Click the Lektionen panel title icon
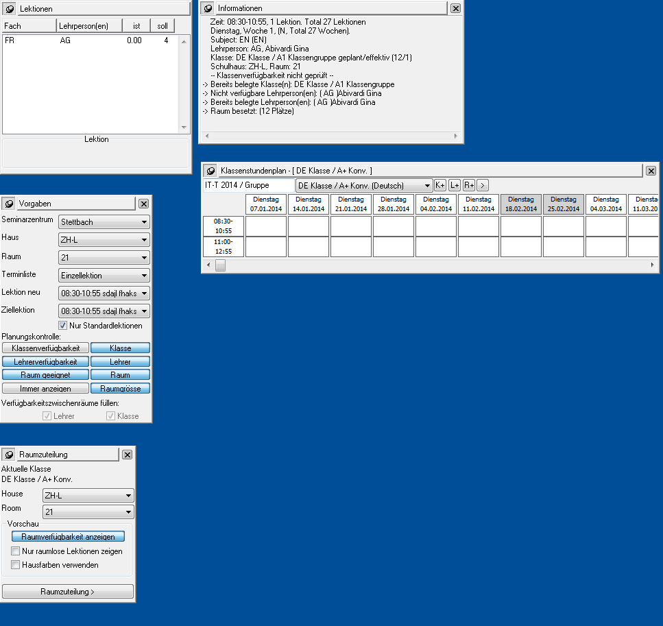This screenshot has width=663, height=626. tap(10, 9)
